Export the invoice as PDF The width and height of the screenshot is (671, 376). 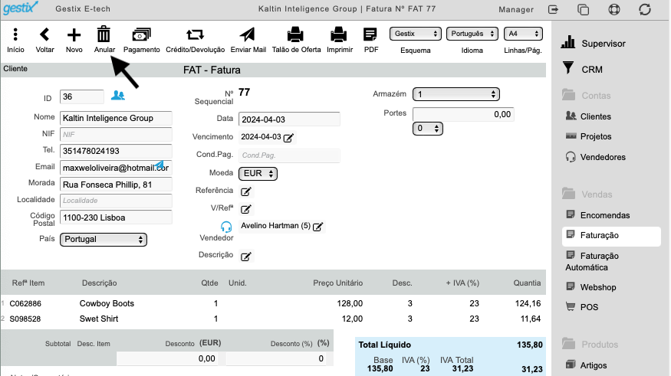370,34
